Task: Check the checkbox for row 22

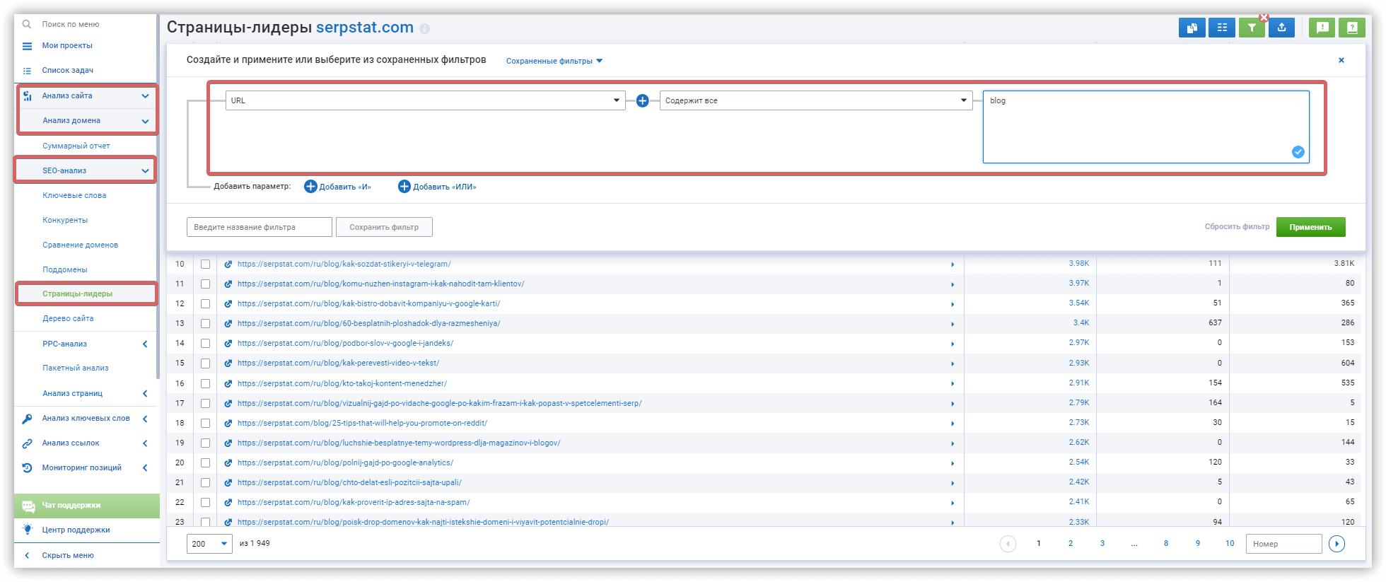Action: point(205,503)
